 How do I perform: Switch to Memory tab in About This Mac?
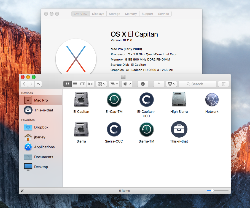coord(131,14)
